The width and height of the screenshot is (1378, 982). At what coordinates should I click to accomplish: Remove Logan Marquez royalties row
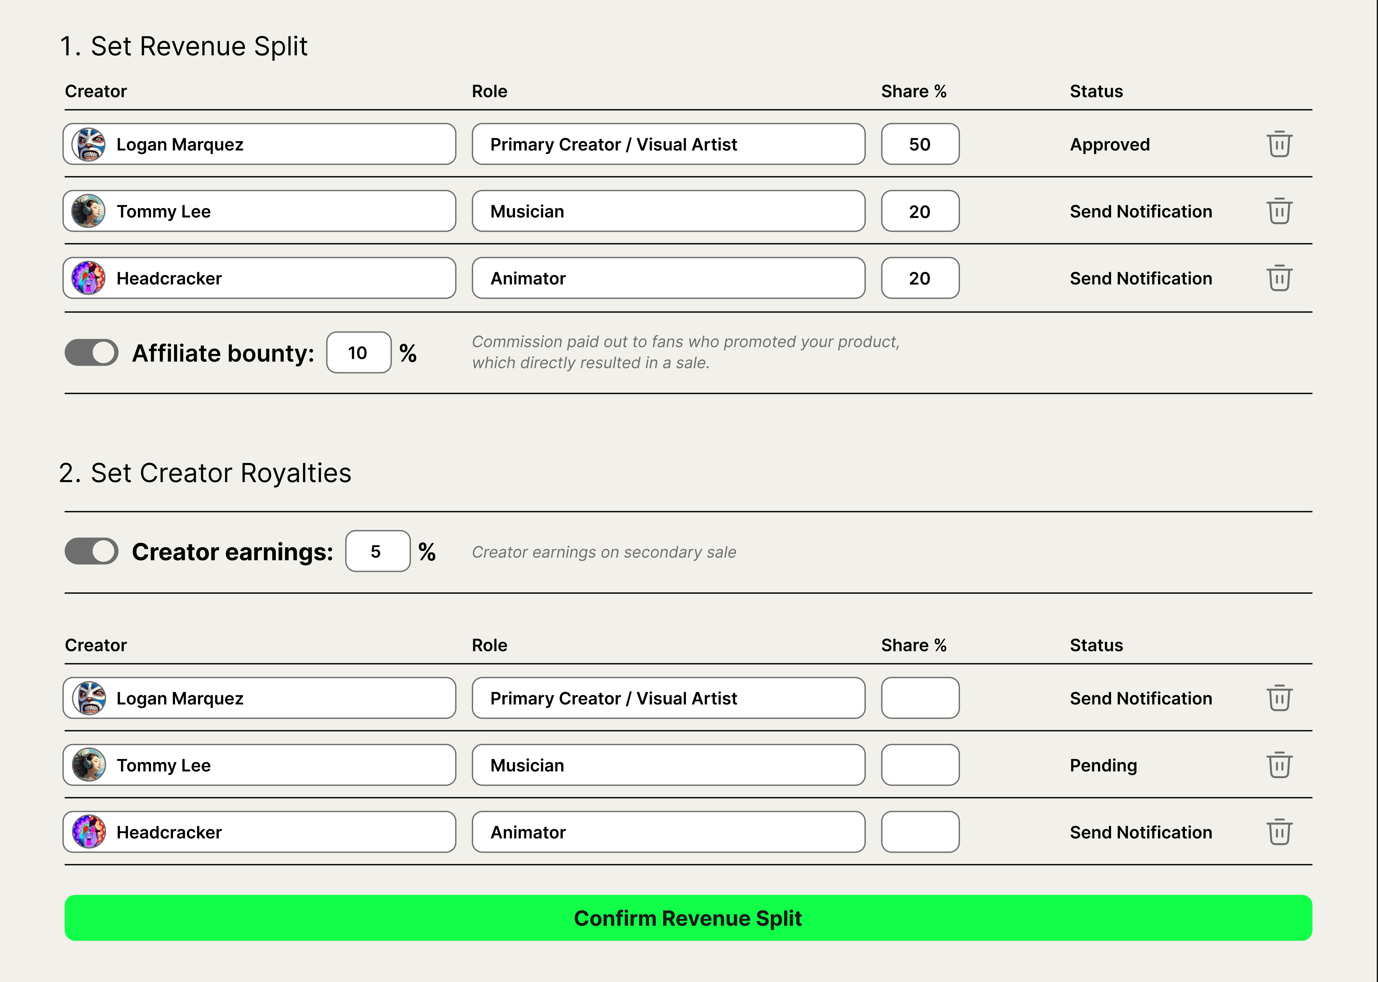pyautogui.click(x=1279, y=698)
